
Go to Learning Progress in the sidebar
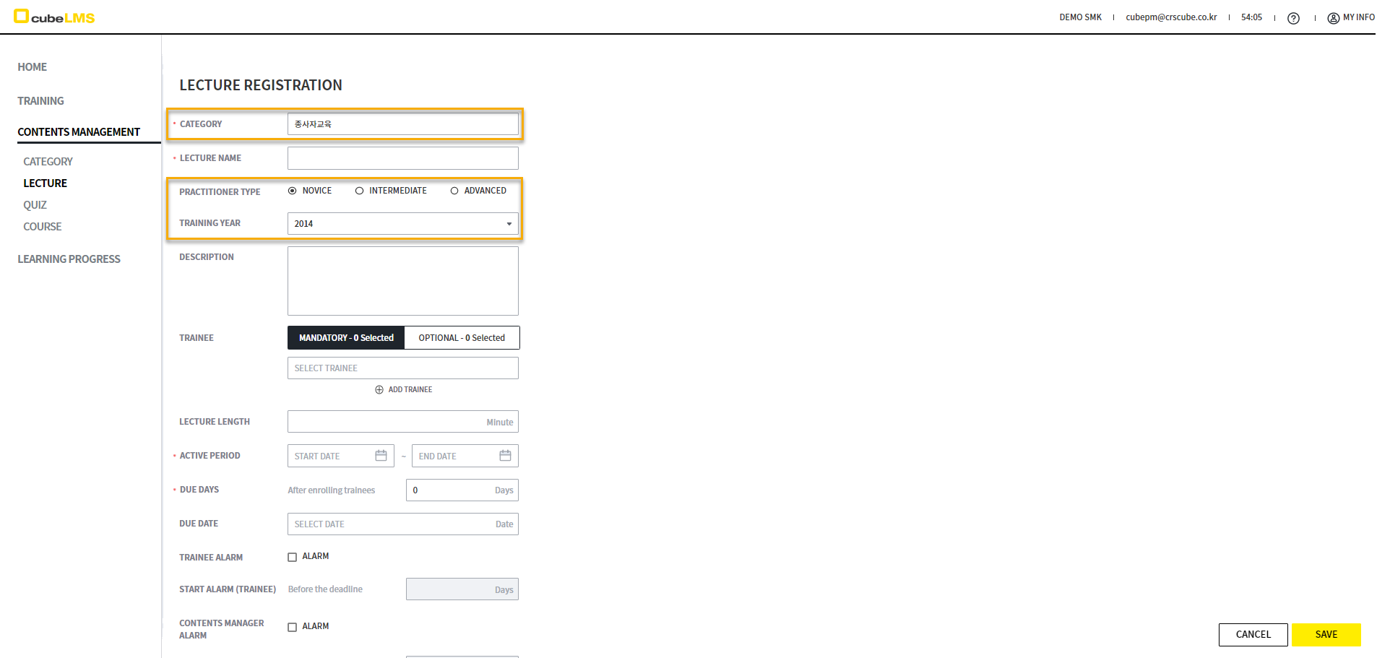click(x=69, y=259)
